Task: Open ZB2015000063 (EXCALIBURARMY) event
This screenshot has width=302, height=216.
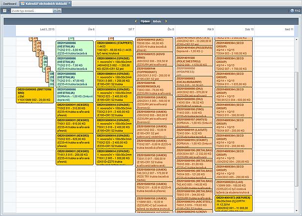Action: (194, 81)
